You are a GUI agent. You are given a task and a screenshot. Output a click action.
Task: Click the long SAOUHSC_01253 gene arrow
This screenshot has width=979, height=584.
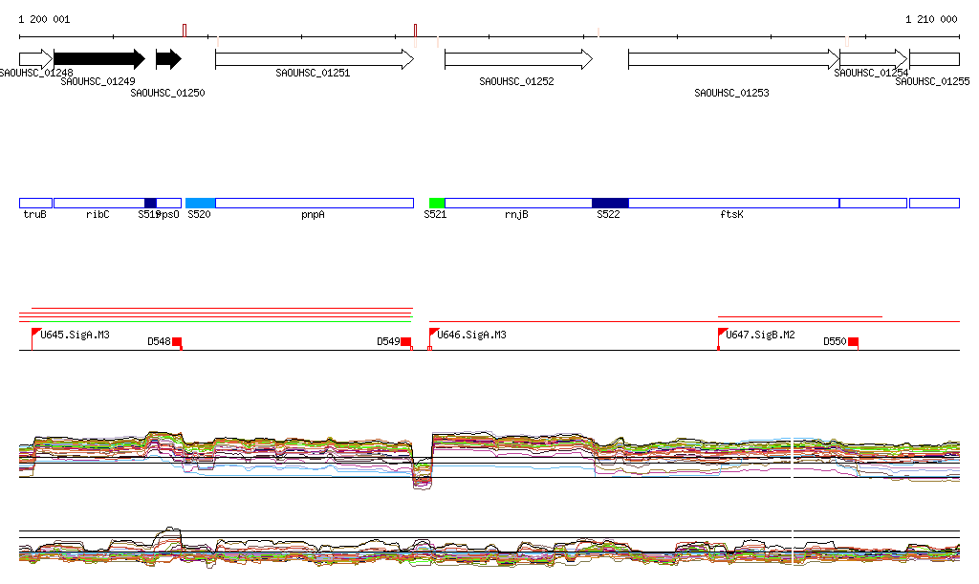[x=732, y=59]
